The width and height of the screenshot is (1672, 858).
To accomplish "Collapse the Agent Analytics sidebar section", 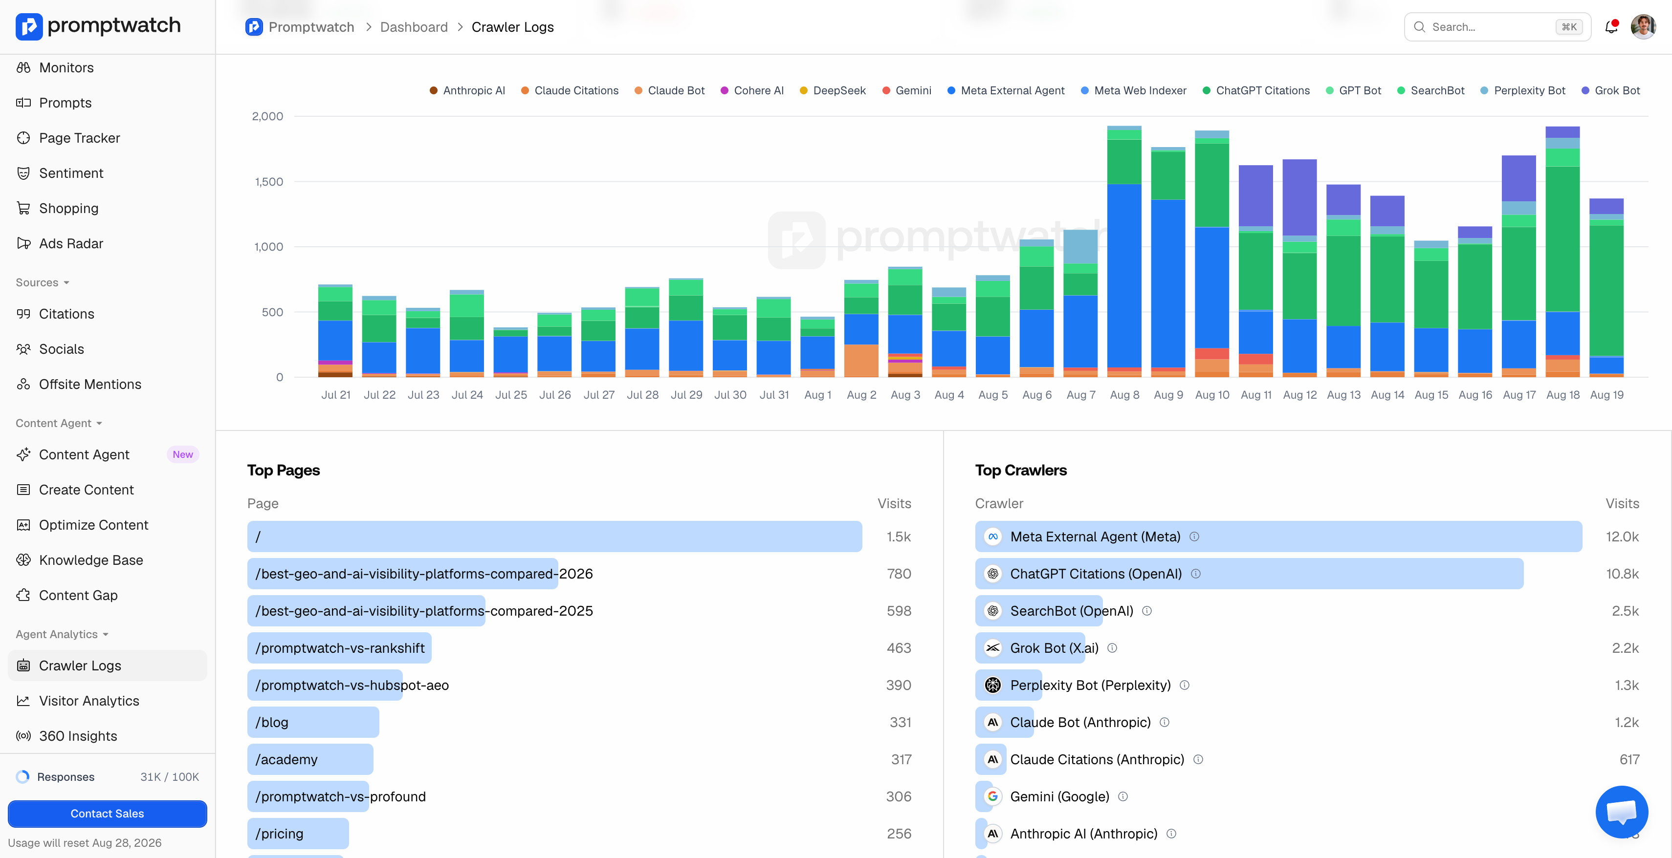I will [62, 634].
